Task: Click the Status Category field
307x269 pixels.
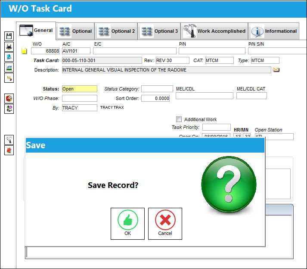Action: tap(157, 89)
